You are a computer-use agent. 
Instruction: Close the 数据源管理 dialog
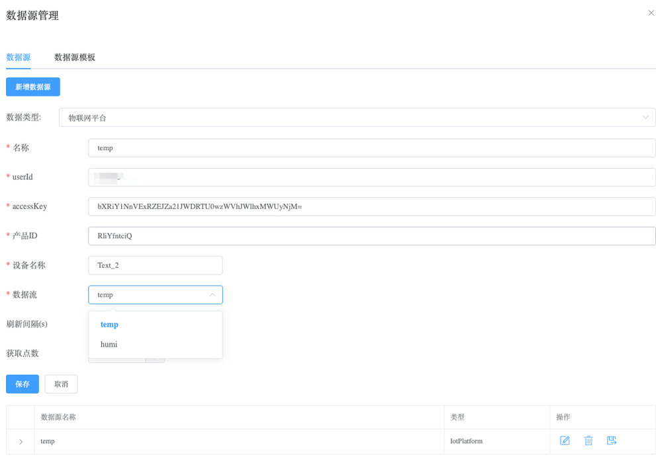[x=651, y=13]
